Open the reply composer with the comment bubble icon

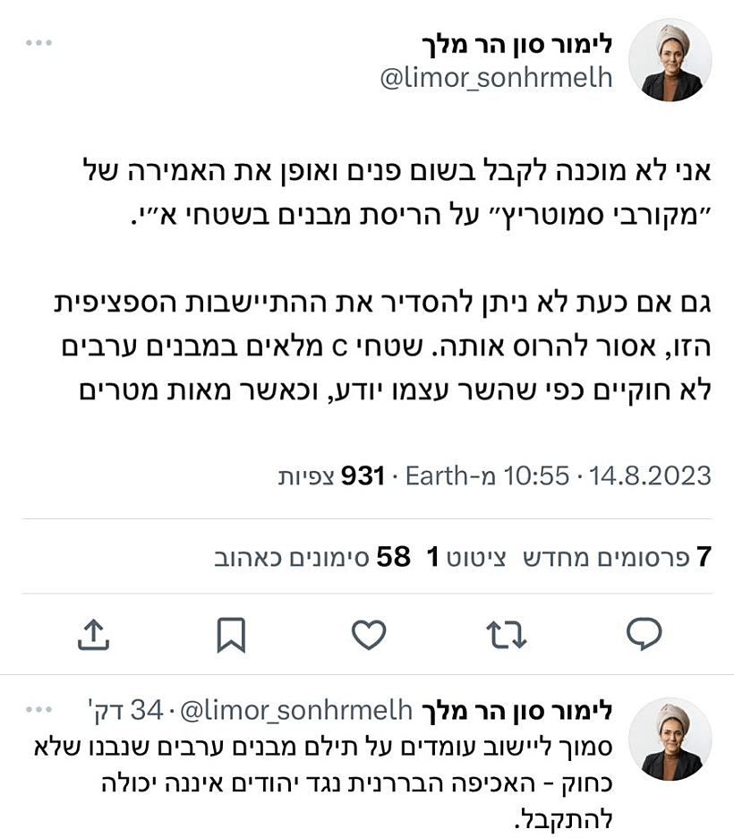643,635
